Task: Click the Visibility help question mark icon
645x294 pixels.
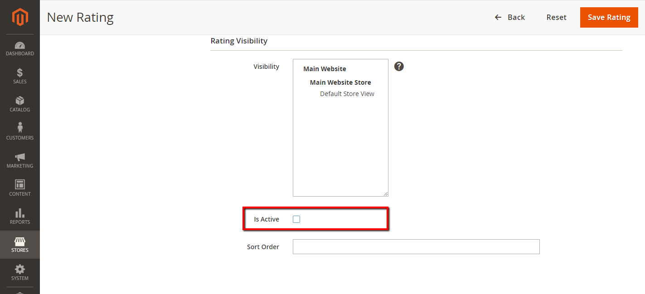Action: click(398, 66)
